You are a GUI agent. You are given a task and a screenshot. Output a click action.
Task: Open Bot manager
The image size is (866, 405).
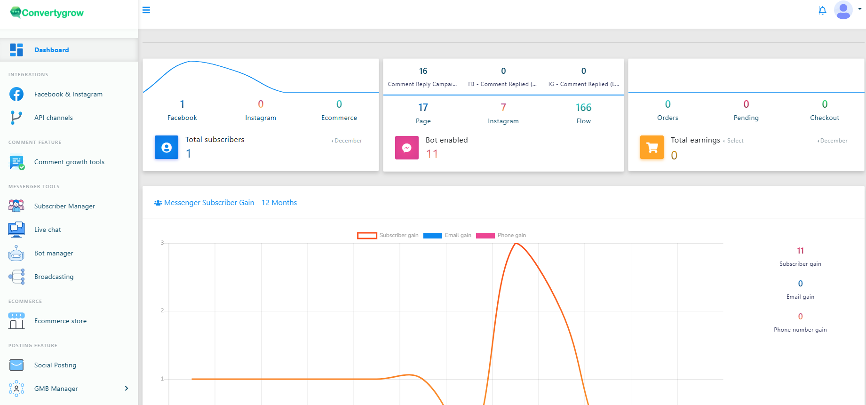click(54, 253)
